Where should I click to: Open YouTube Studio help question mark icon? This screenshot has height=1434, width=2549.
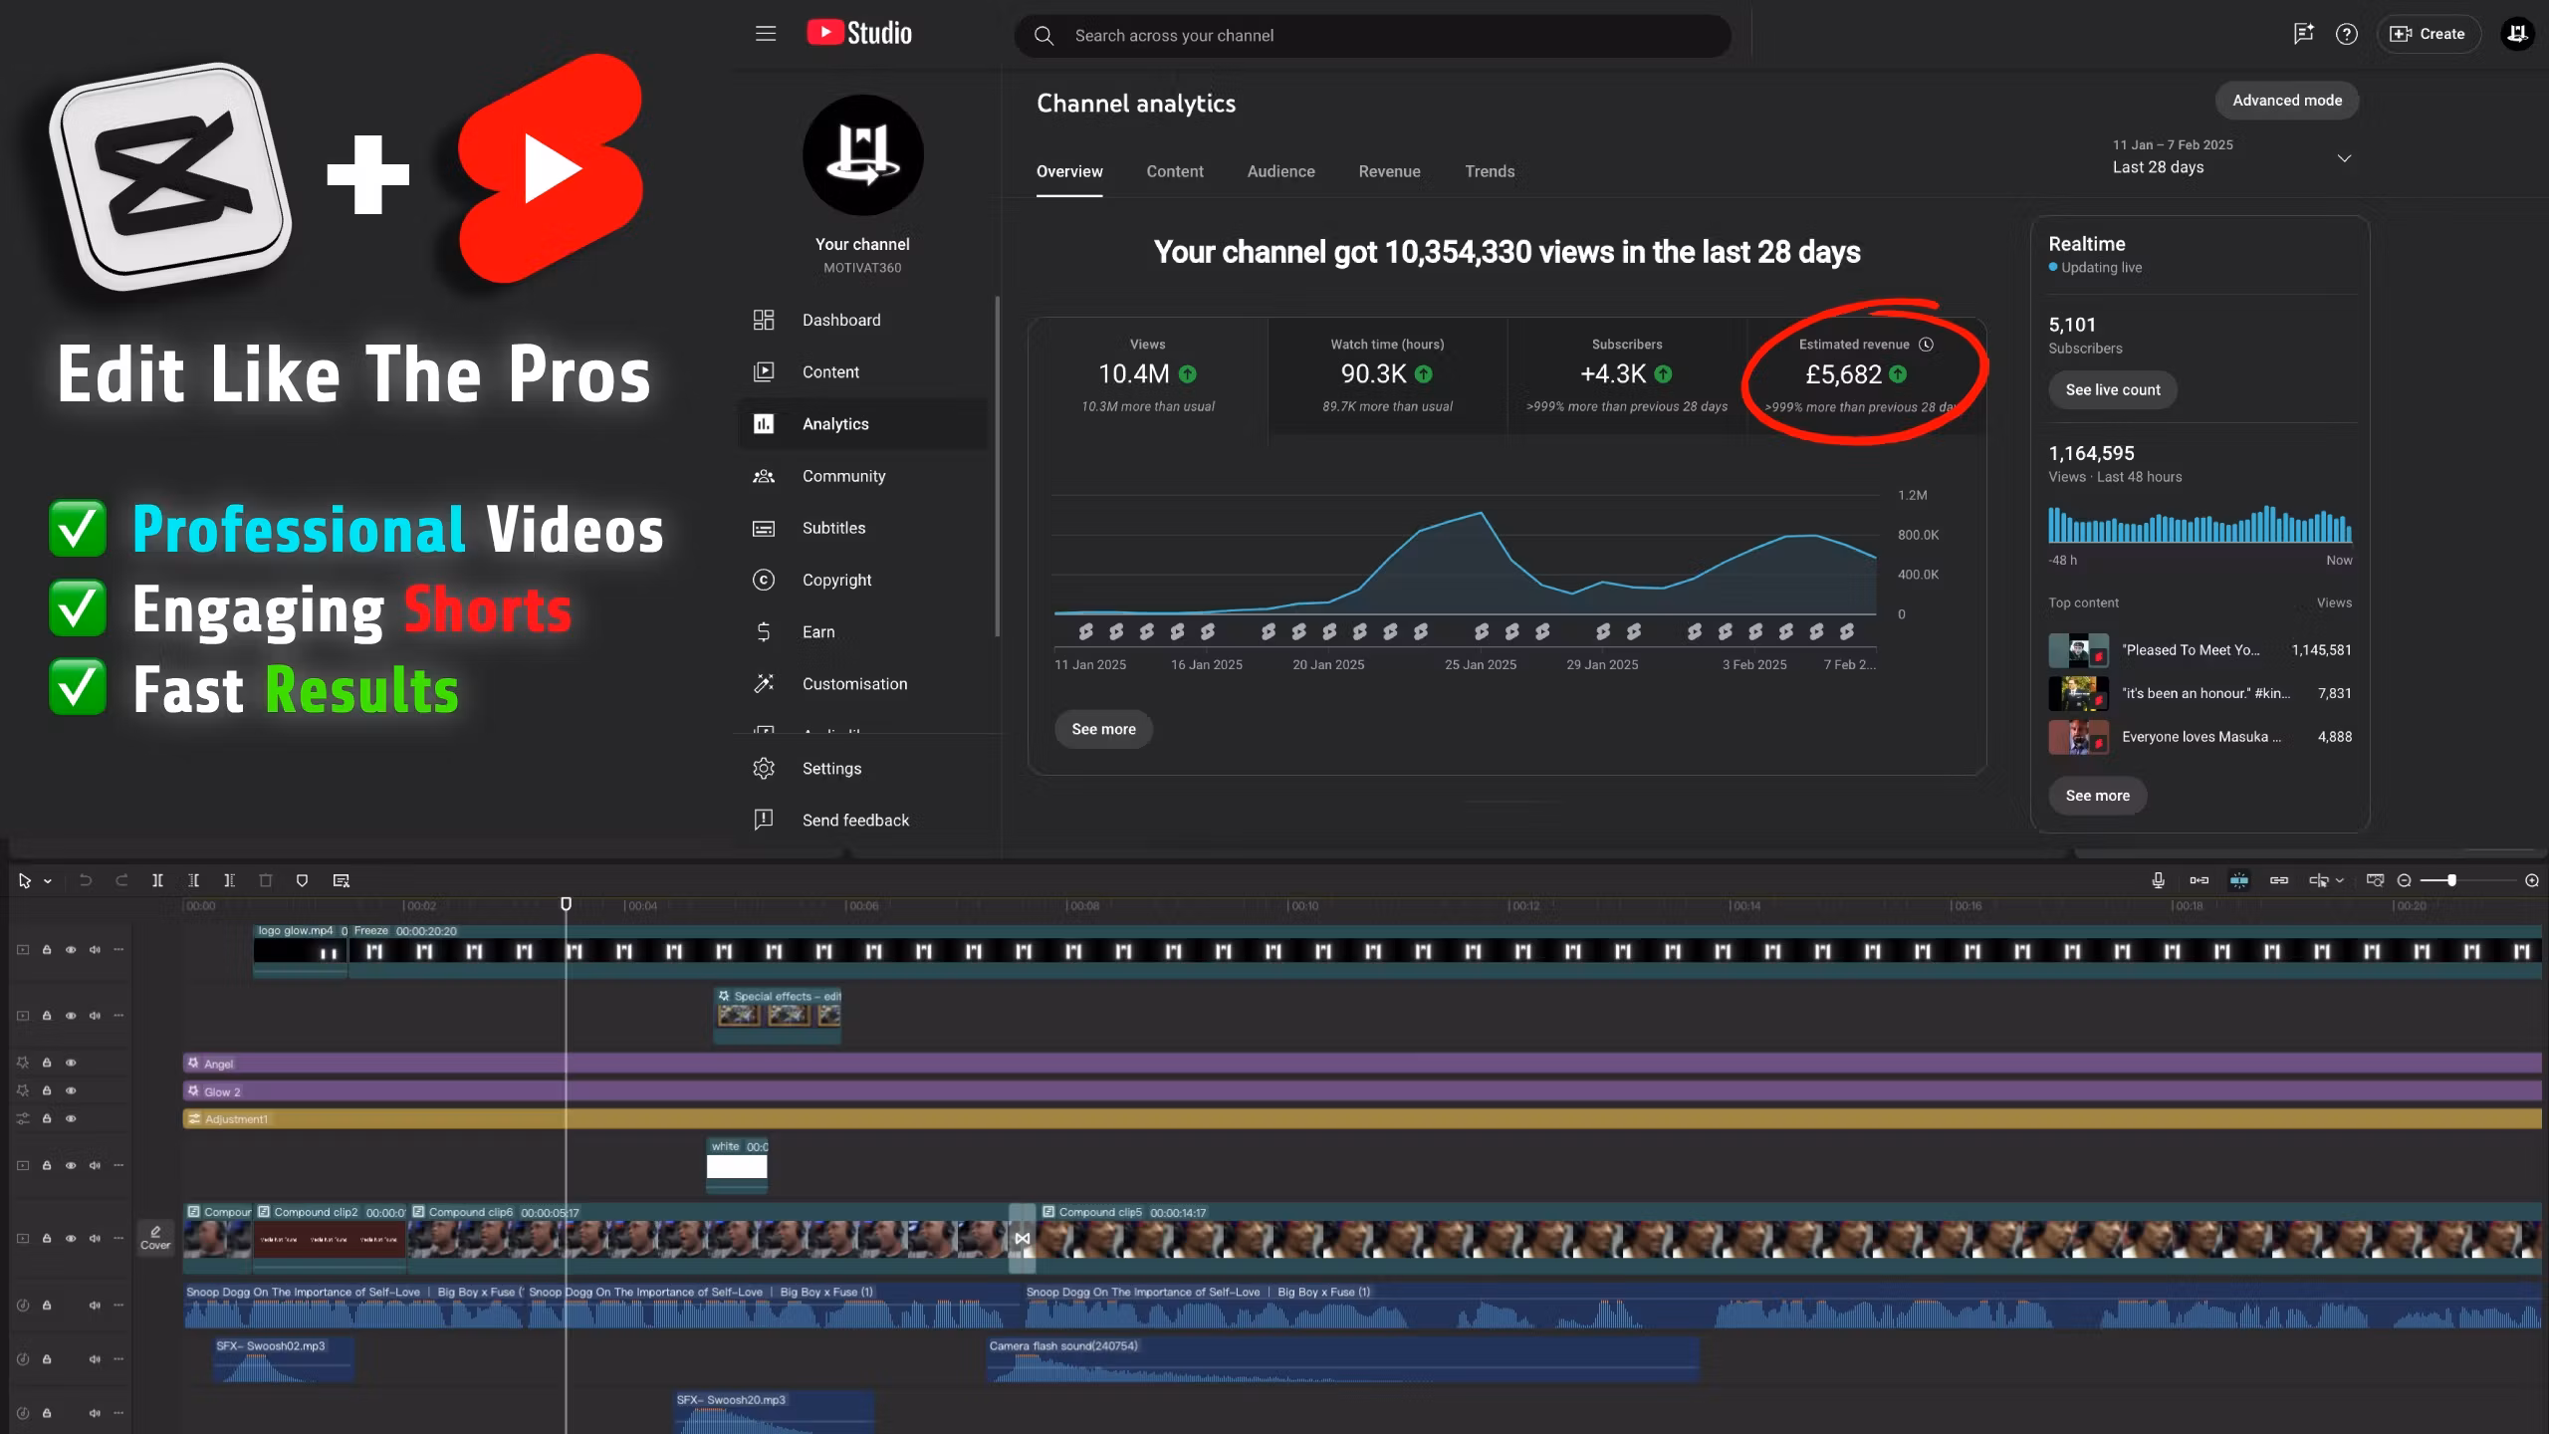pyautogui.click(x=2346, y=35)
